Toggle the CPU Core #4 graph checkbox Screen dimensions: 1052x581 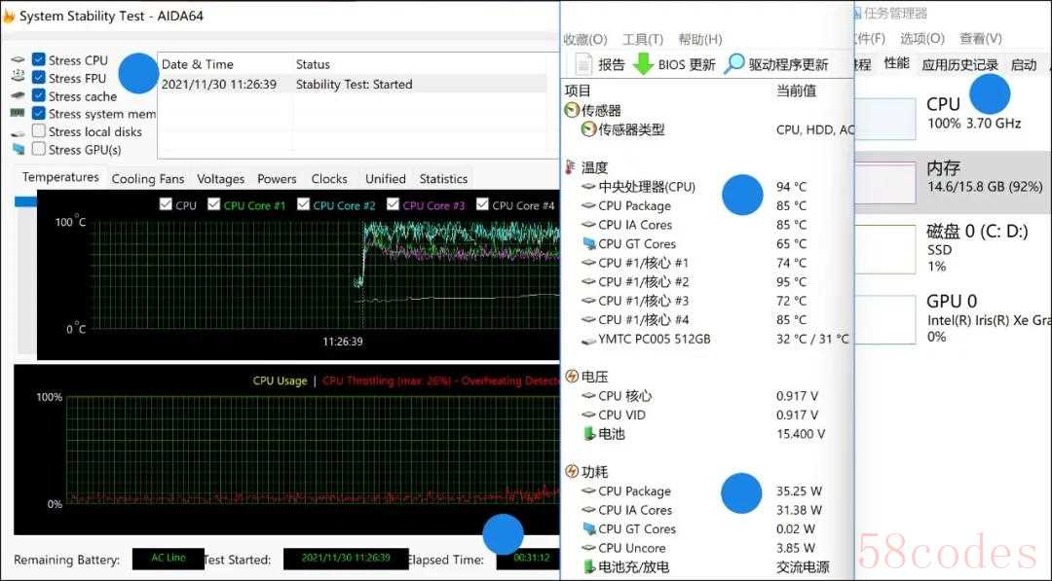click(x=482, y=204)
